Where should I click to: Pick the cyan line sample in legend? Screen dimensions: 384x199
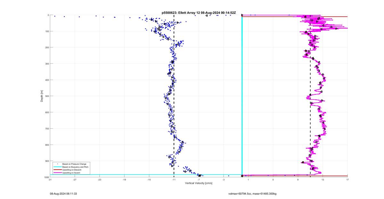(x=57, y=167)
